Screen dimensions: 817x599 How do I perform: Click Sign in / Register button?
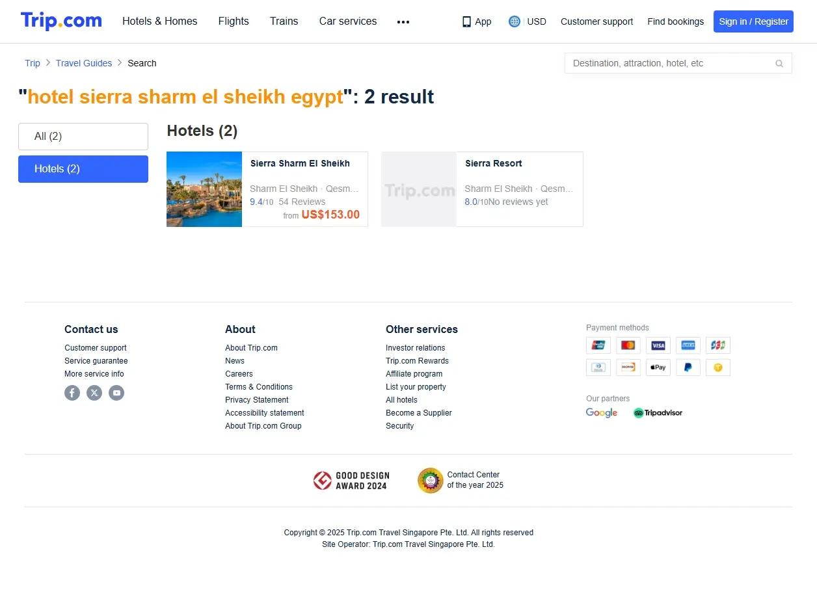(x=753, y=21)
